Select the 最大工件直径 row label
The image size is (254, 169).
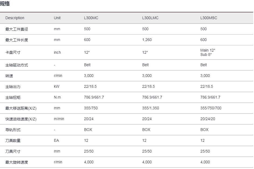pos(17,29)
